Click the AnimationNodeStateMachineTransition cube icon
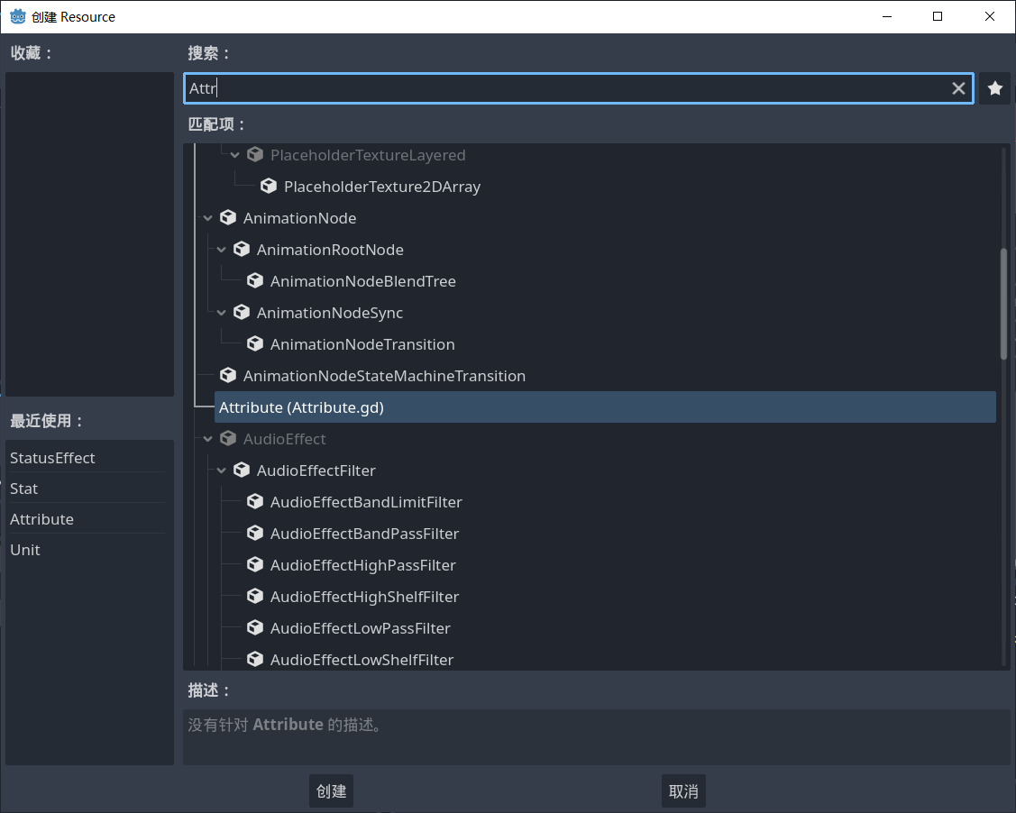The image size is (1016, 813). click(x=228, y=376)
